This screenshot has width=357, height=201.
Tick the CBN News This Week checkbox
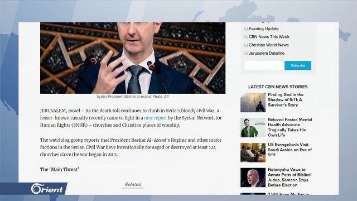pyautogui.click(x=246, y=37)
